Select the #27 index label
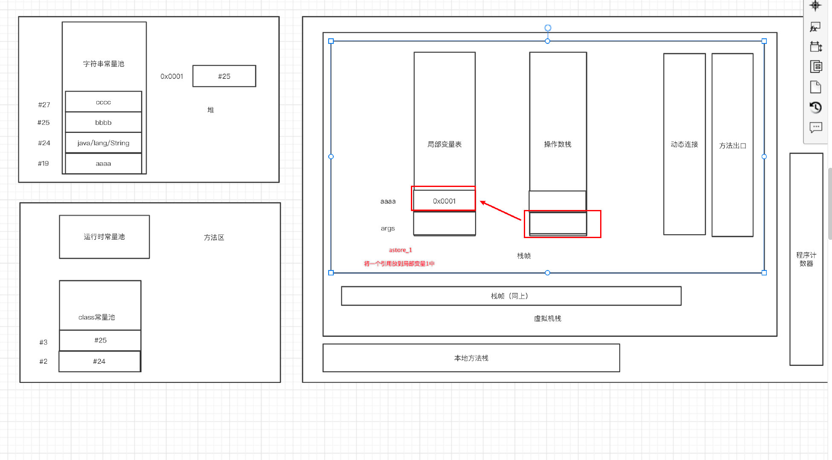This screenshot has width=832, height=460. coord(44,104)
